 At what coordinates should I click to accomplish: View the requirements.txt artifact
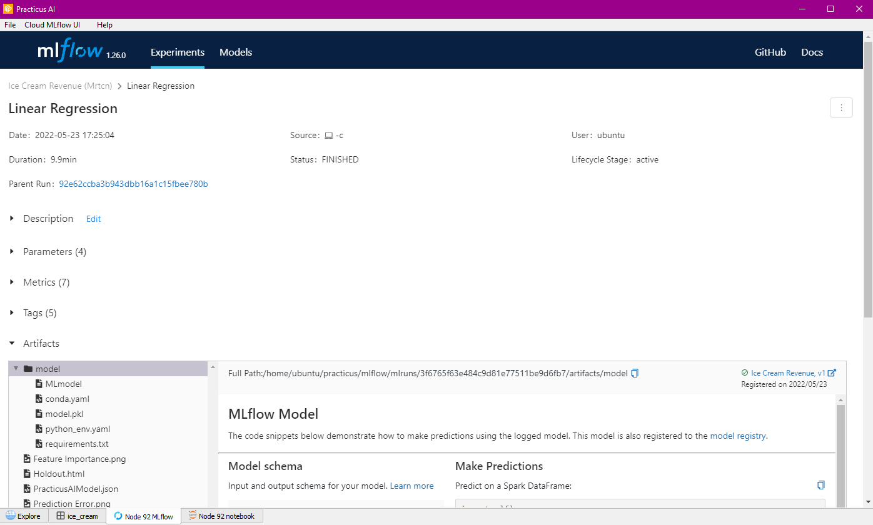pyautogui.click(x=77, y=443)
